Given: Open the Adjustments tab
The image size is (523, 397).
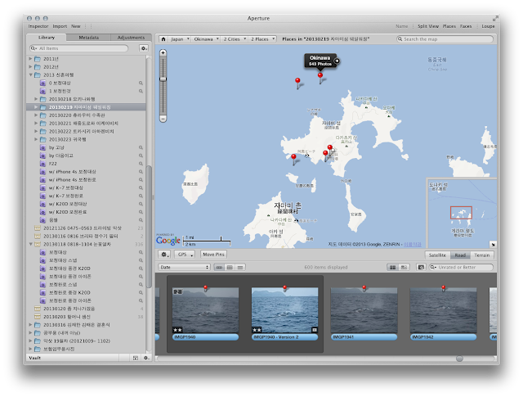Looking at the screenshot, I should 131,38.
